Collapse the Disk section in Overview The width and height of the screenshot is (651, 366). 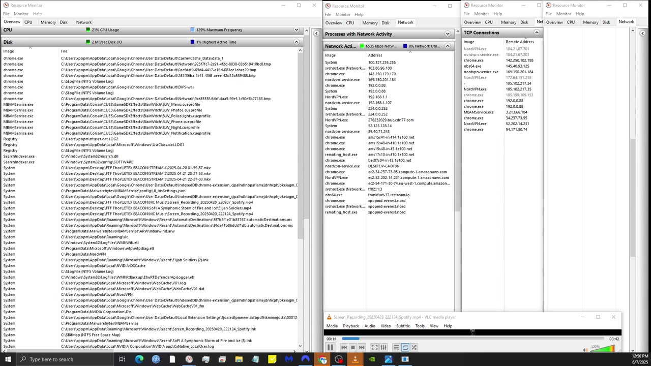296,42
